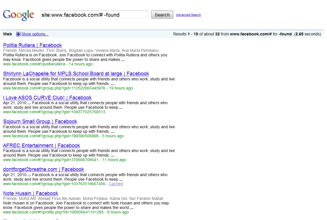The image size is (327, 220).
Task: Click URL with gid=112522065445976
Action: point(54,88)
